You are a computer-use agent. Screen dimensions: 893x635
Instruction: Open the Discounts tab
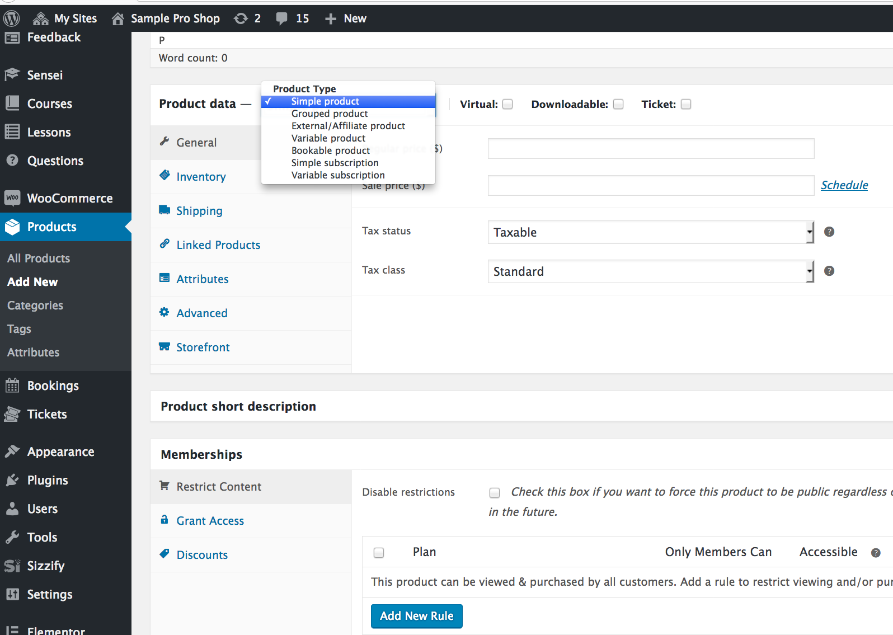coord(251,555)
